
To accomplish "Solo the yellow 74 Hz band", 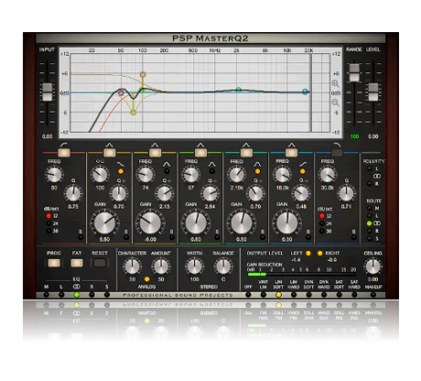I will (171, 237).
